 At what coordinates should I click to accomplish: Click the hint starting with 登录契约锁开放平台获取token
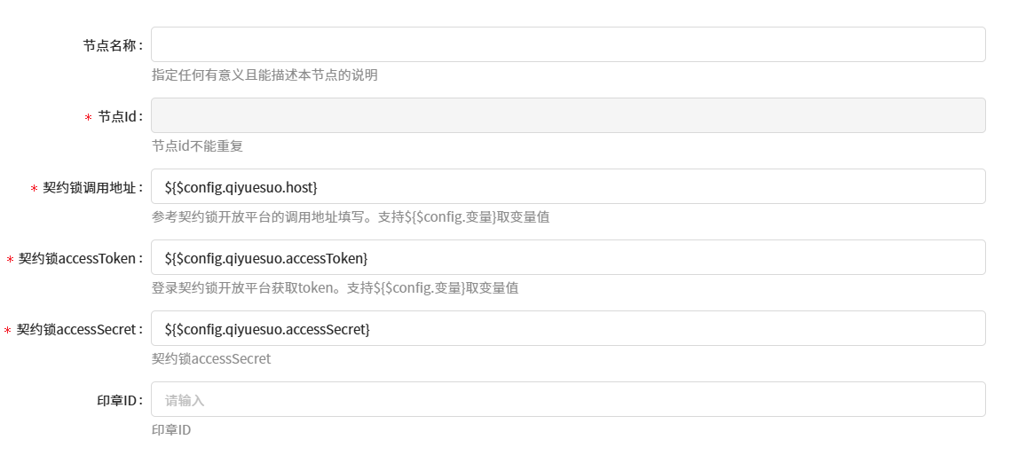(335, 288)
